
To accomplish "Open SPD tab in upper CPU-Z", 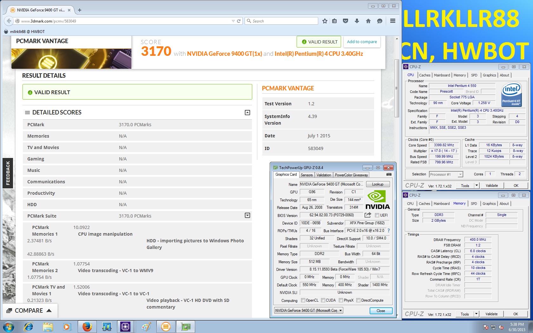I will click(474, 75).
